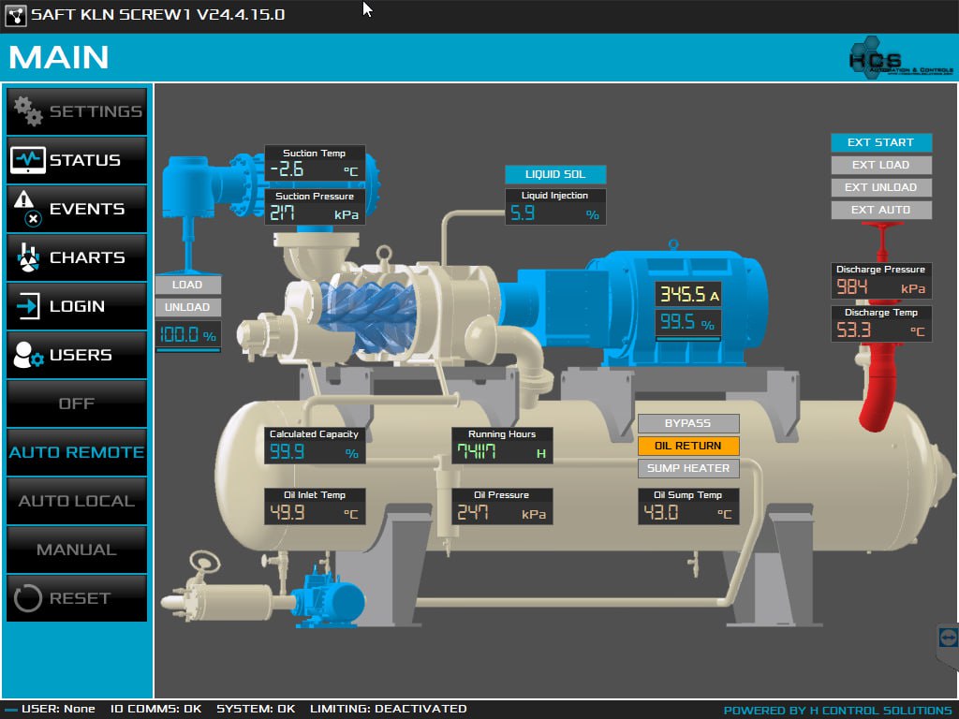Toggle the LIQUID SOL indicator
The image size is (959, 719).
(555, 174)
